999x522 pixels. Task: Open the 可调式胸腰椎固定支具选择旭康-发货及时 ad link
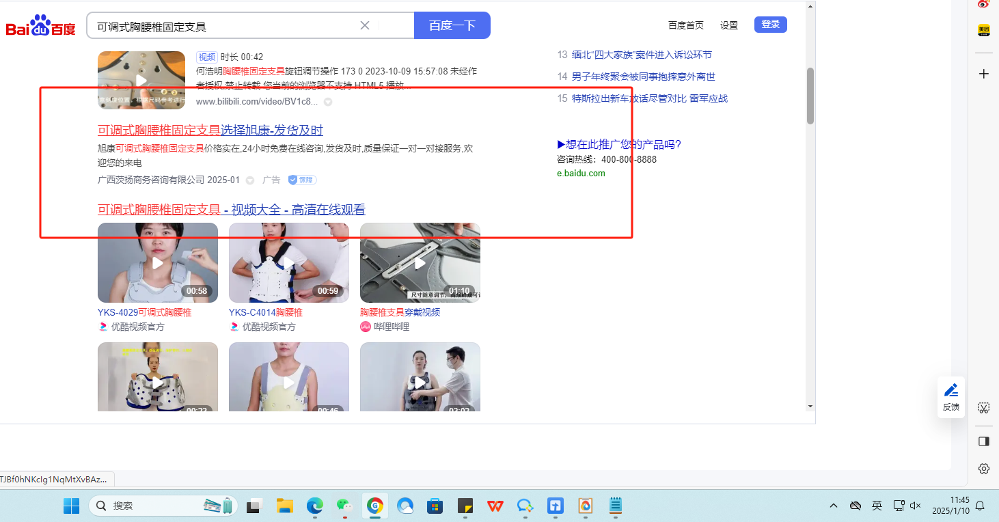tap(210, 130)
